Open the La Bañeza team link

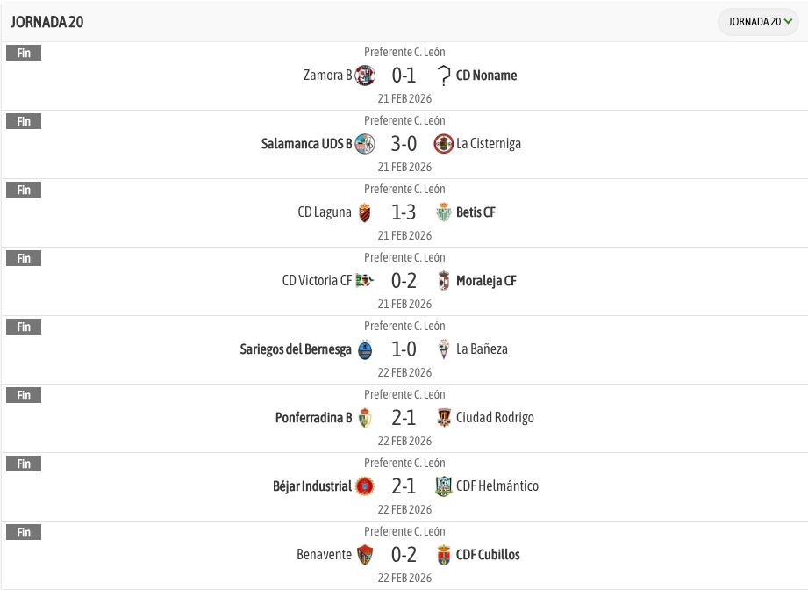click(x=482, y=349)
